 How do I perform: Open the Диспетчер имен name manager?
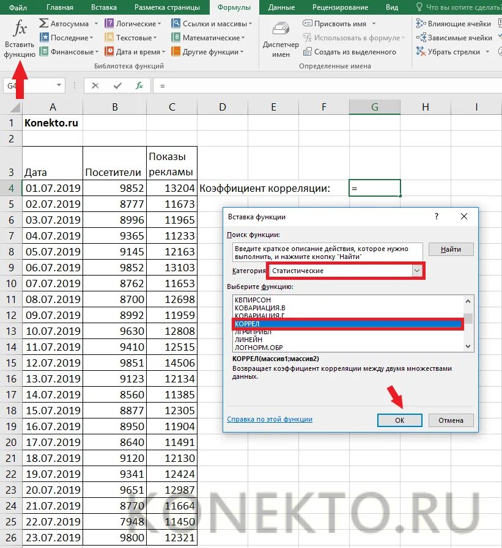coord(281,39)
